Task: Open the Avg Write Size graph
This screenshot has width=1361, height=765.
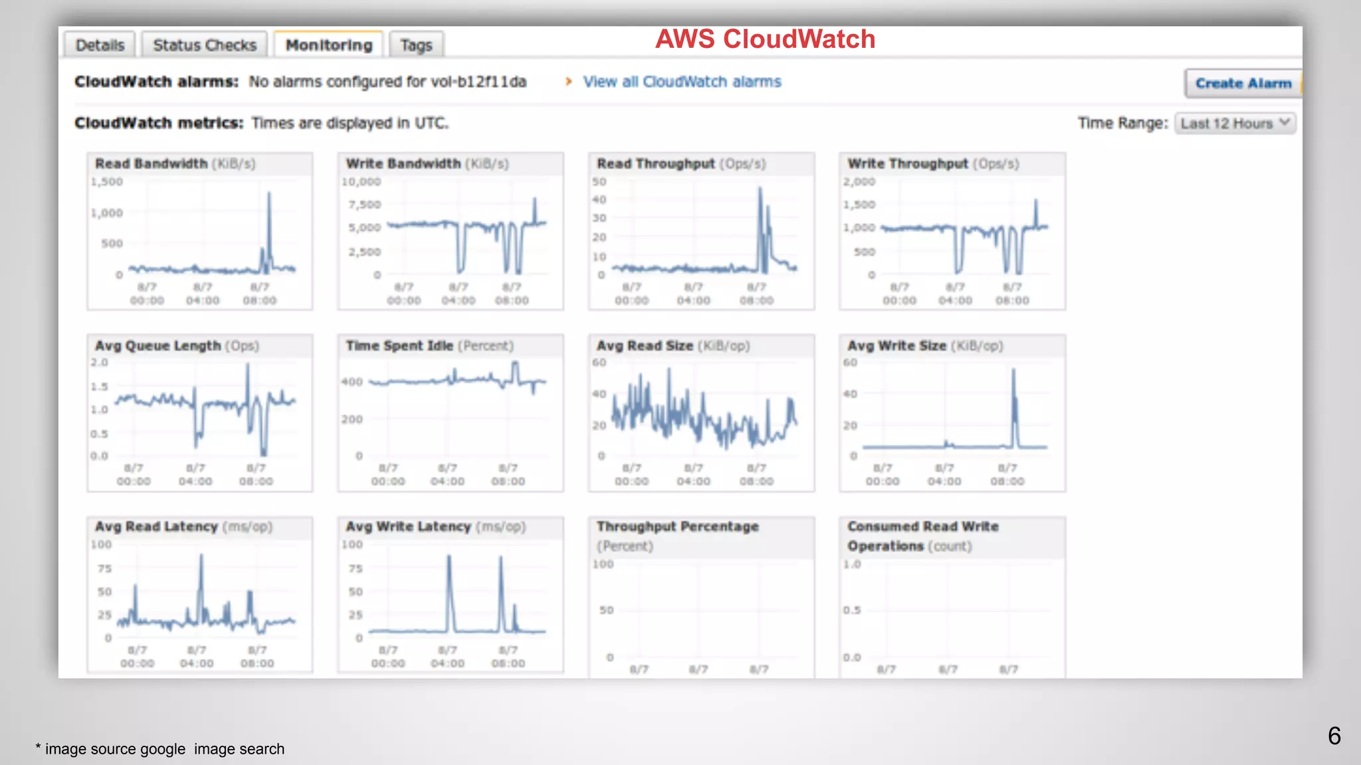Action: click(952, 413)
